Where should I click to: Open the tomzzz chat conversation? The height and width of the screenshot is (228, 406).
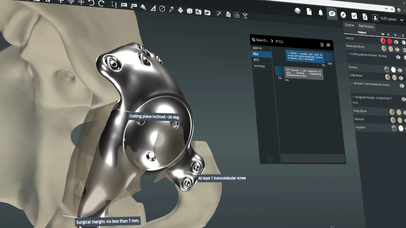click(x=259, y=66)
